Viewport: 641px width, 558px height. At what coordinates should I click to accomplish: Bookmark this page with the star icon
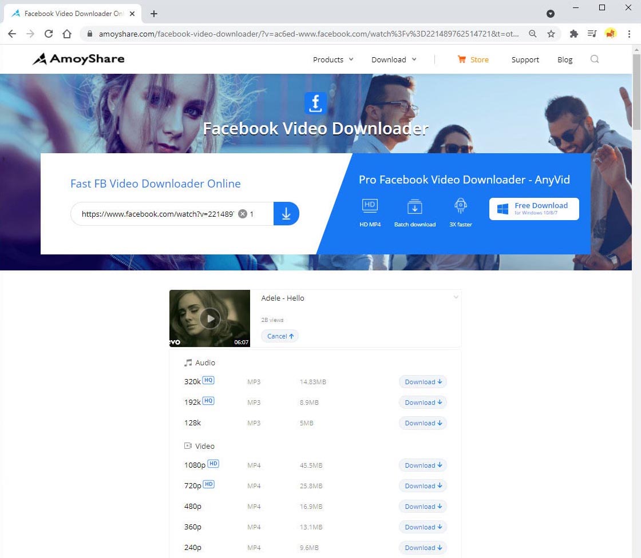551,34
